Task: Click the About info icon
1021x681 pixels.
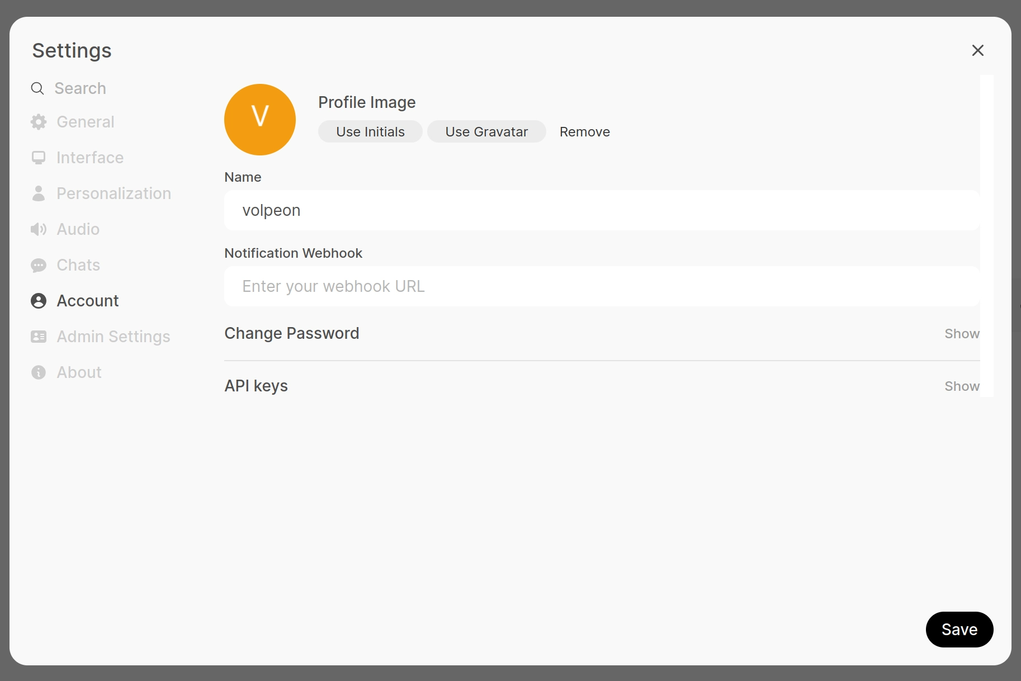Action: tap(39, 372)
